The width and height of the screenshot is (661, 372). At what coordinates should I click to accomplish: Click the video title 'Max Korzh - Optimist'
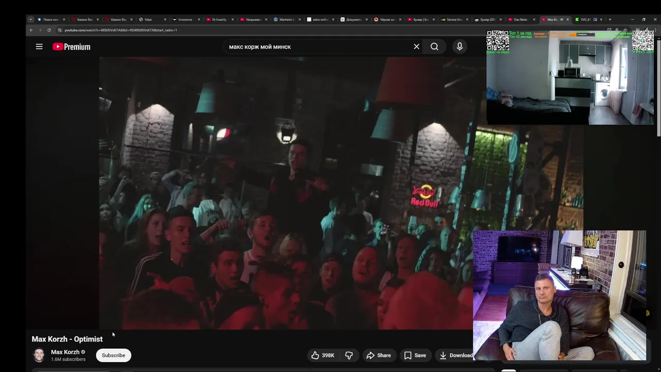click(67, 339)
